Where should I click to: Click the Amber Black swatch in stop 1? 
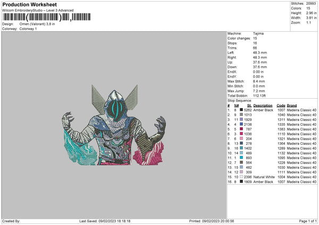point(241,110)
